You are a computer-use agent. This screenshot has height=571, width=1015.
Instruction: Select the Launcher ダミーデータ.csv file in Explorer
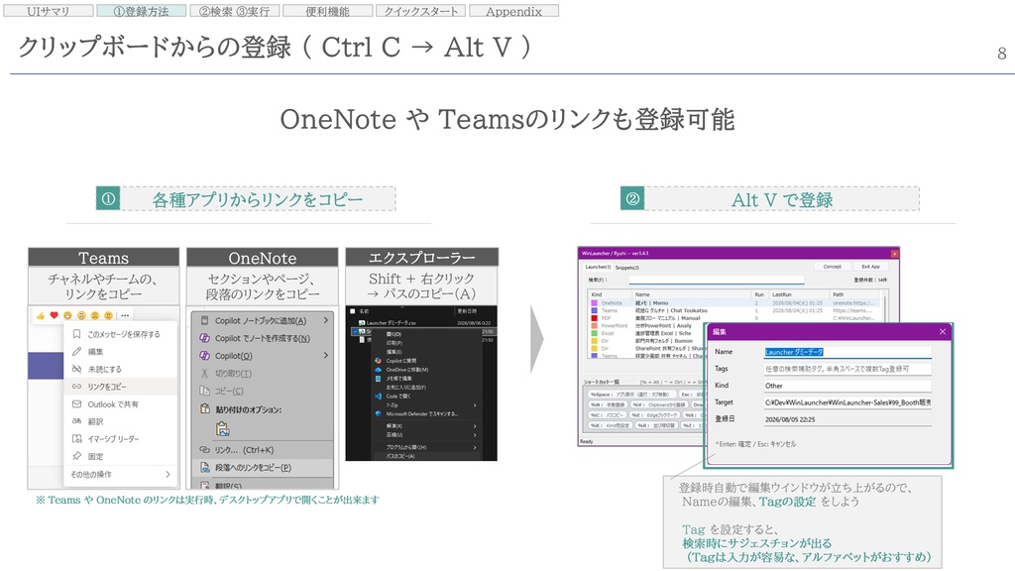click(391, 322)
